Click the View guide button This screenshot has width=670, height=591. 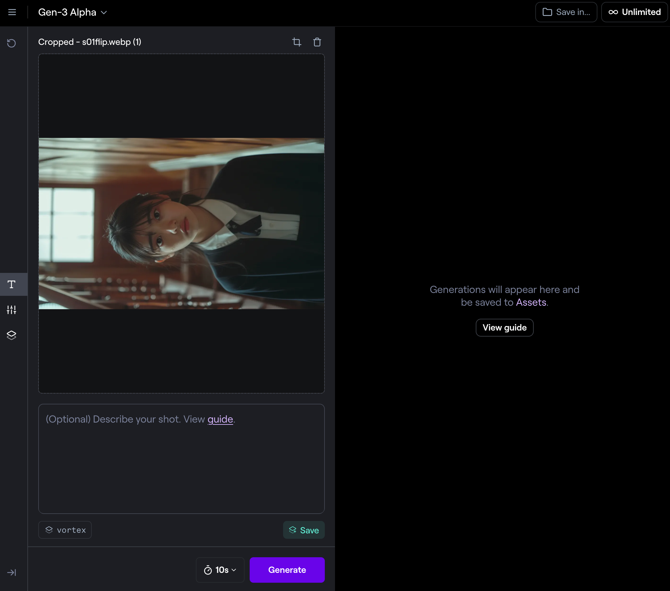click(504, 327)
